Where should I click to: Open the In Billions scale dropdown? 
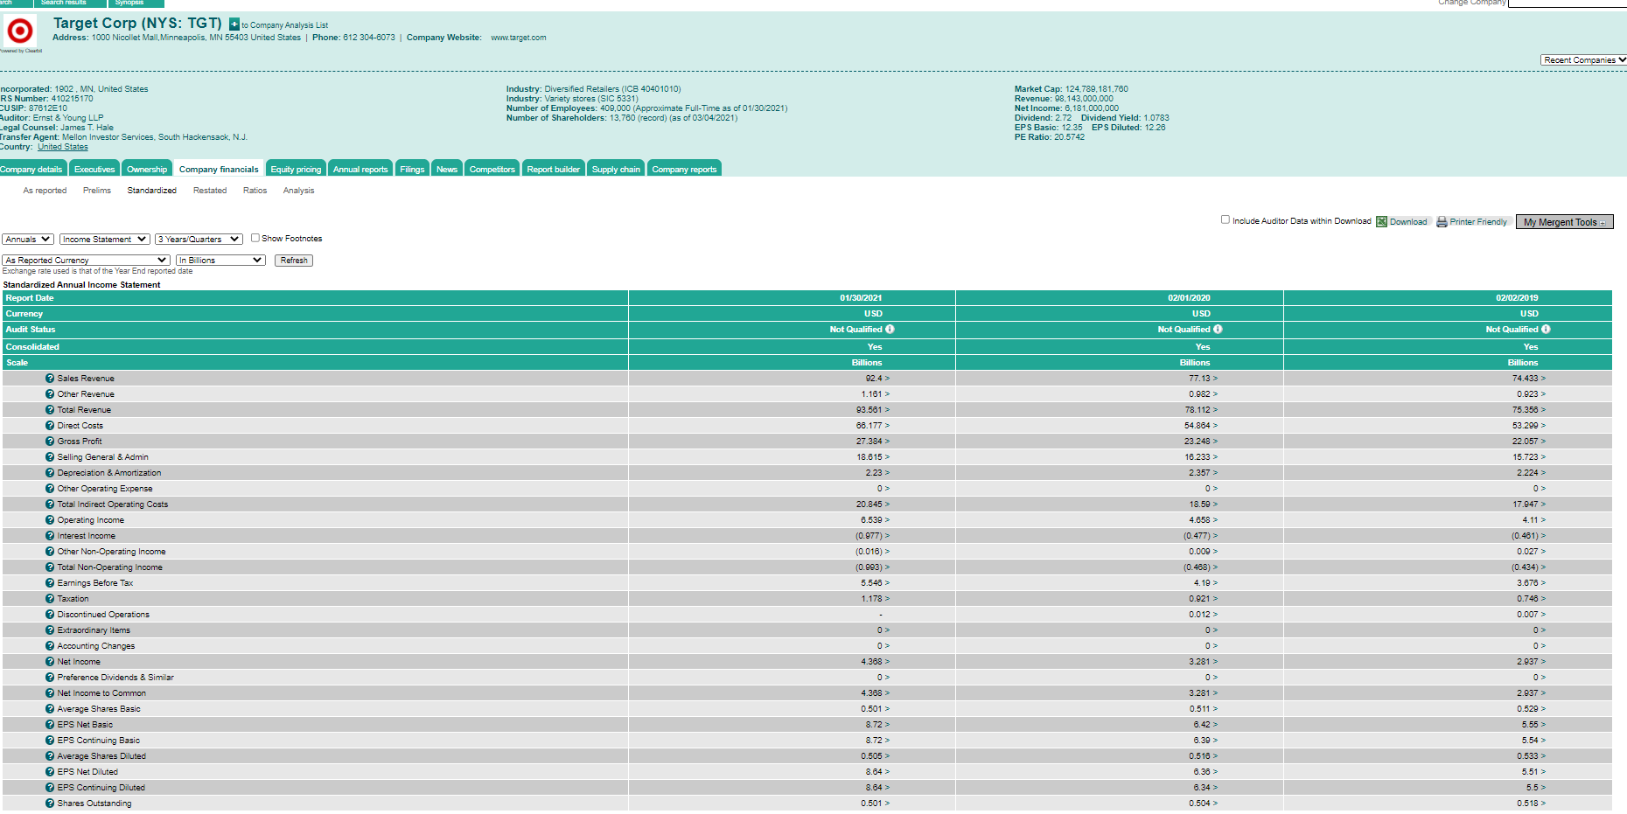click(220, 261)
